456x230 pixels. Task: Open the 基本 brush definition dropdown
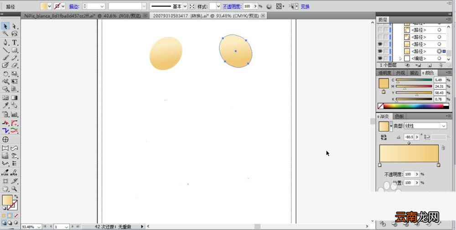(x=185, y=6)
